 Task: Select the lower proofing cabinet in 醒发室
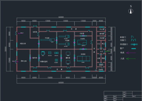(68, 62)
